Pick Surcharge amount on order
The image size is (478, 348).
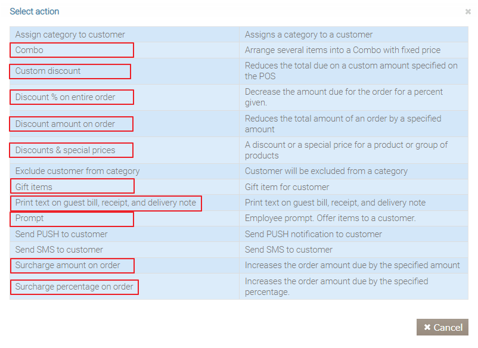[68, 265]
